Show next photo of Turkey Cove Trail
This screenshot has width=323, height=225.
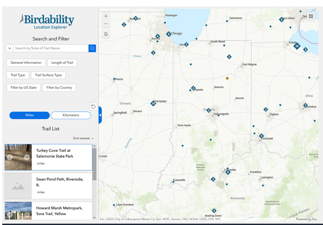tap(27, 157)
